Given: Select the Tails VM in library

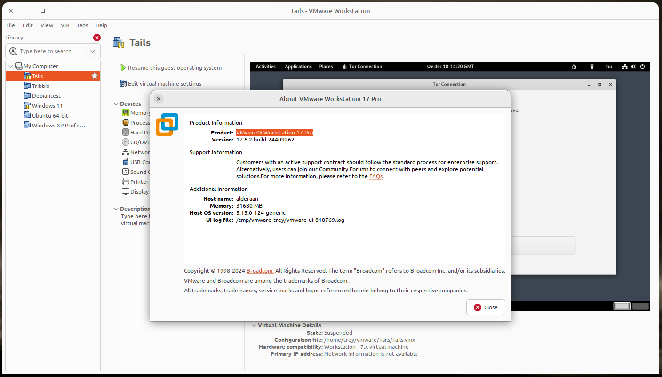Looking at the screenshot, I should [53, 76].
